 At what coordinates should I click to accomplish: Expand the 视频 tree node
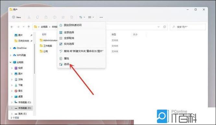click(x=12, y=68)
